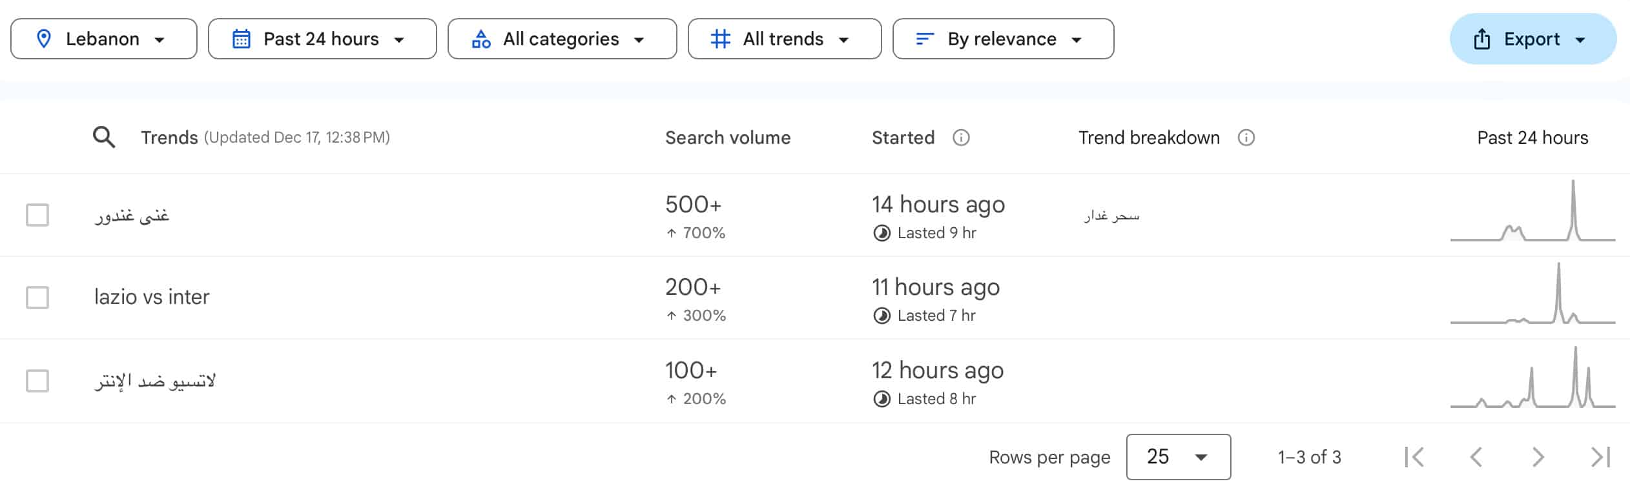Viewport: 1630px width, 488px height.
Task: Click the Export button
Action: pos(1532,39)
